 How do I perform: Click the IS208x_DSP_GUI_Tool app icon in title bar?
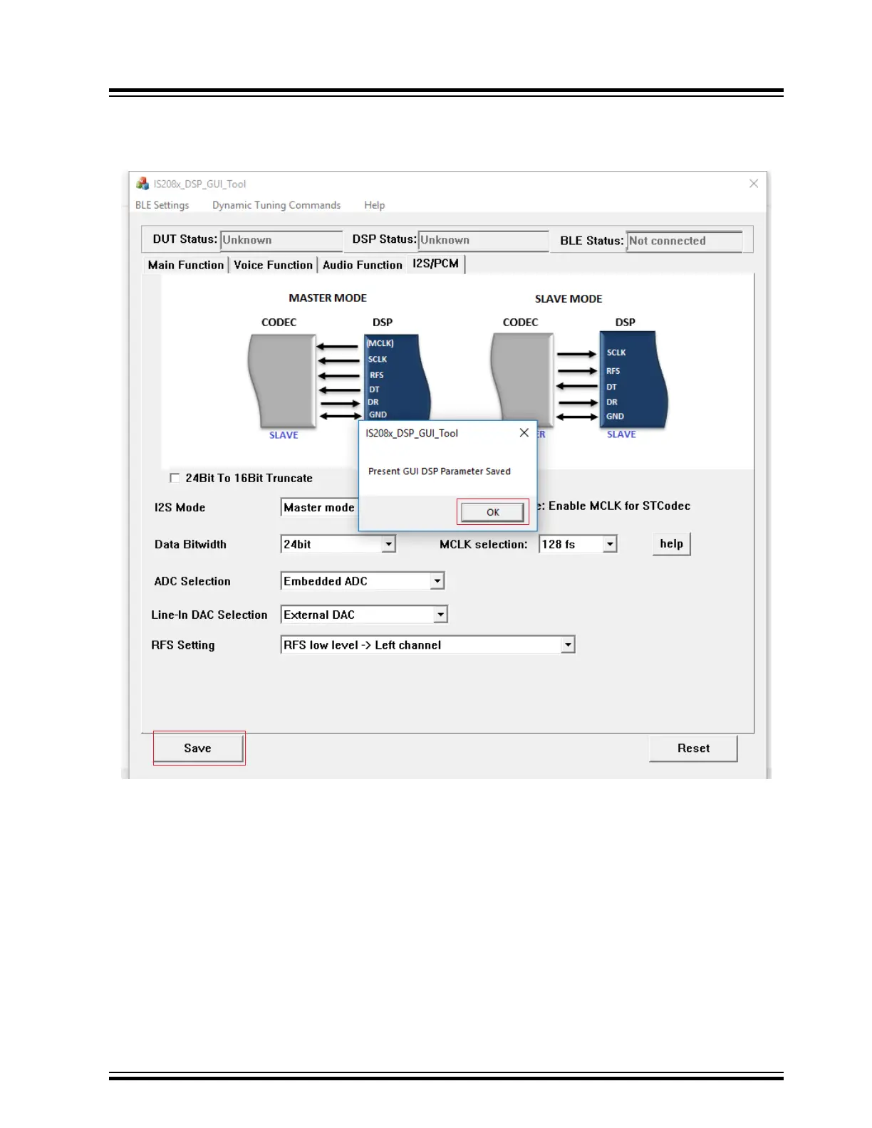click(142, 184)
